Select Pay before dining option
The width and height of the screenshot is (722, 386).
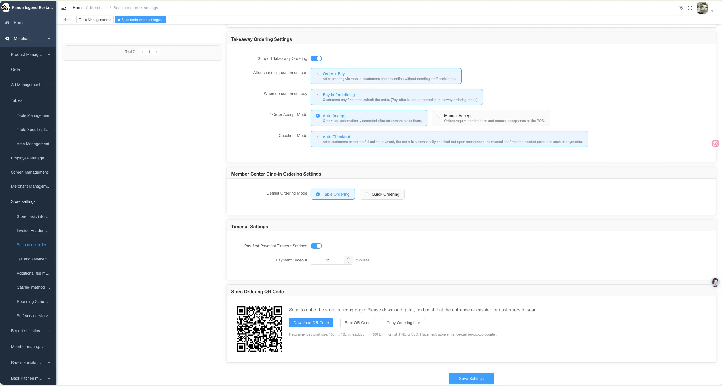[396, 97]
